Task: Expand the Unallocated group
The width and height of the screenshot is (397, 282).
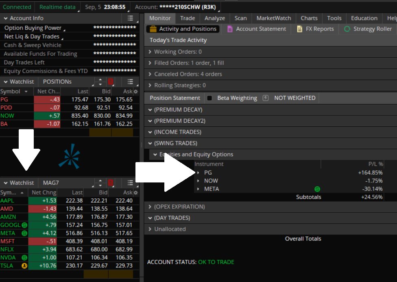Action: click(150, 229)
